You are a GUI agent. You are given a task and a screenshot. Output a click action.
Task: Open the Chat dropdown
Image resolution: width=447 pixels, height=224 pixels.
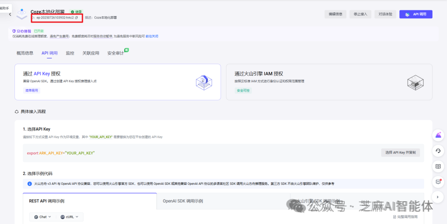click(43, 217)
